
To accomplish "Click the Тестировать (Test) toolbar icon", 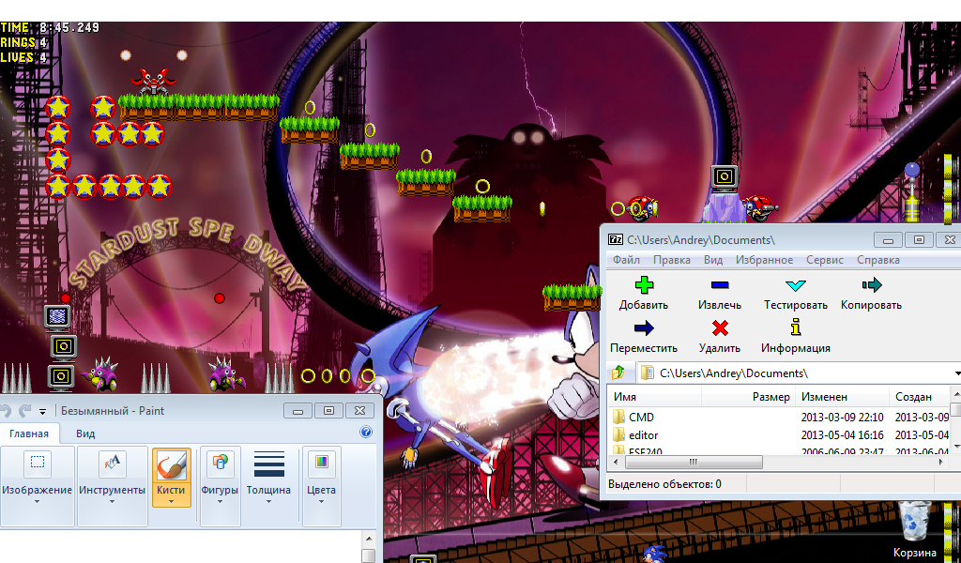I will click(796, 285).
